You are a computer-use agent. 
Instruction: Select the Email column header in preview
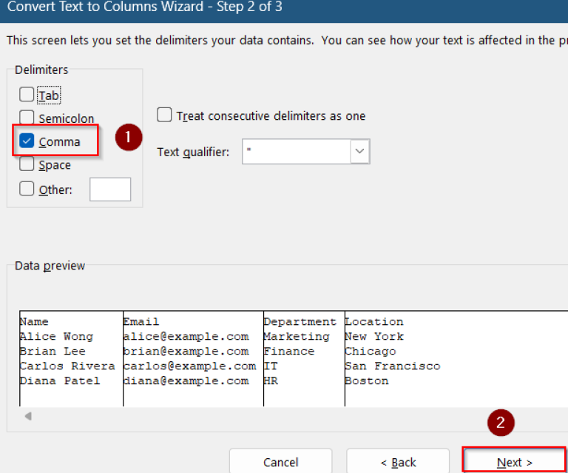click(141, 322)
